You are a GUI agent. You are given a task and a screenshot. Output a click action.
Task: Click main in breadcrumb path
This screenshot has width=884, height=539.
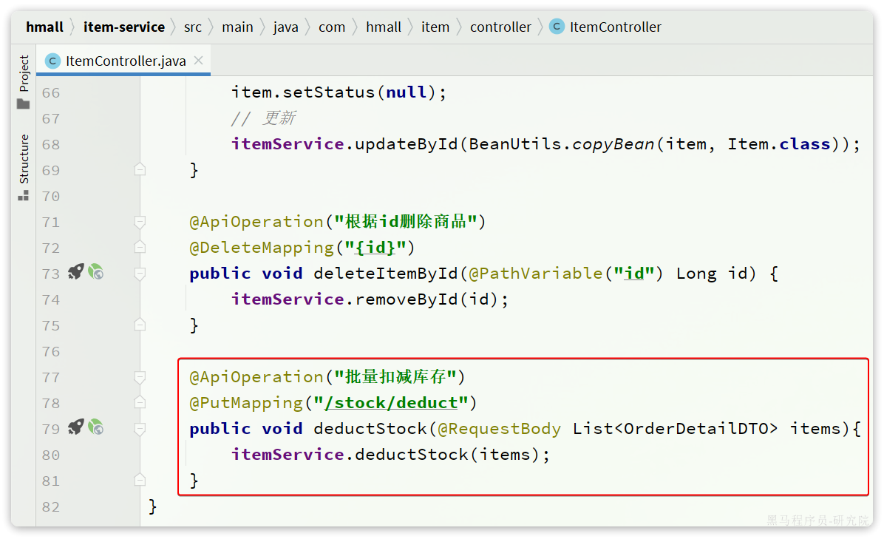point(237,27)
